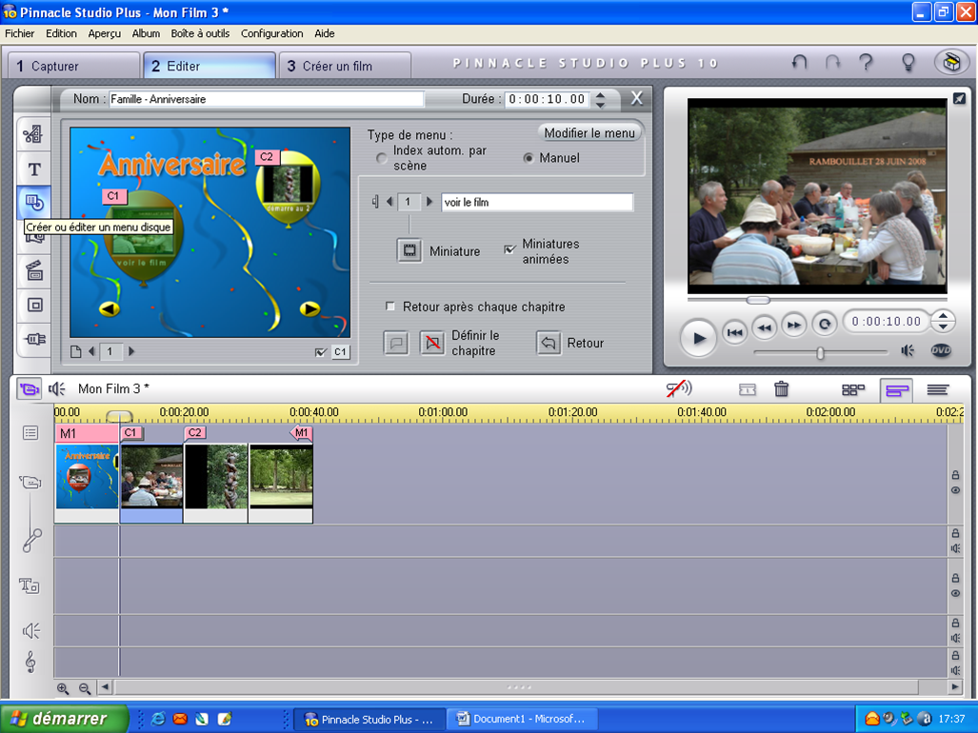Click the light bulb tips icon
Image resolution: width=978 pixels, height=733 pixels.
[908, 63]
